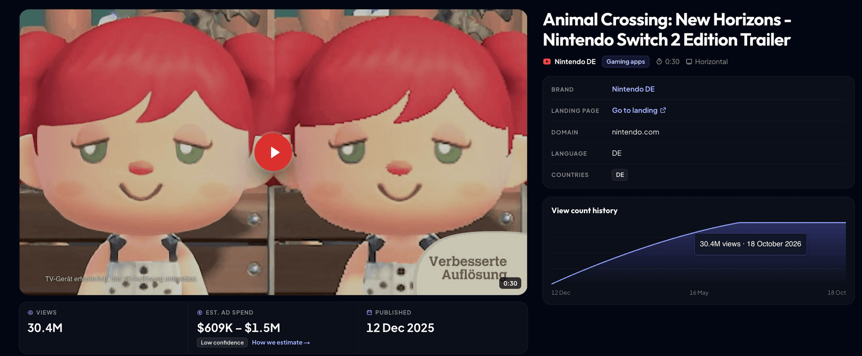862x356 pixels.
Task: Click the Horizontal orientation label
Action: (x=711, y=62)
